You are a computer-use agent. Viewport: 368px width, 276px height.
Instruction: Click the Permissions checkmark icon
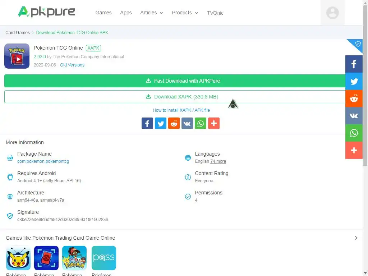[188, 197]
